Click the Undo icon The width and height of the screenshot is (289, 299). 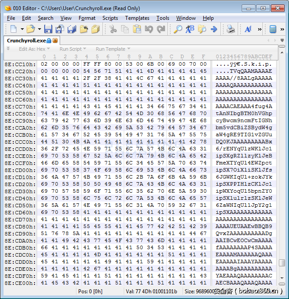[x=149, y=29]
